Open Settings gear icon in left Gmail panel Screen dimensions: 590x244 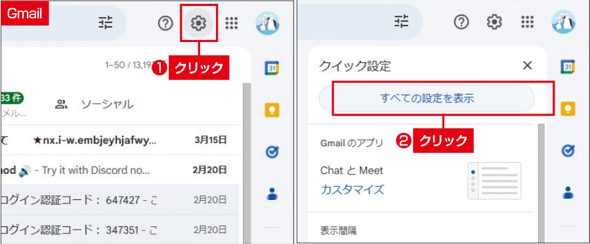point(199,24)
